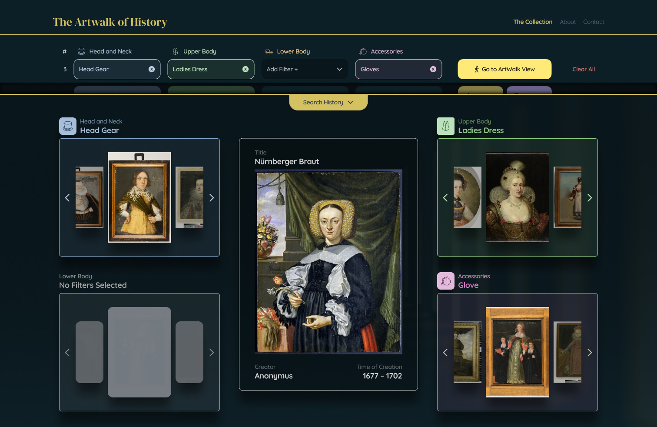
Task: Click the Ladies Dress section dress icon
Action: pos(446,126)
